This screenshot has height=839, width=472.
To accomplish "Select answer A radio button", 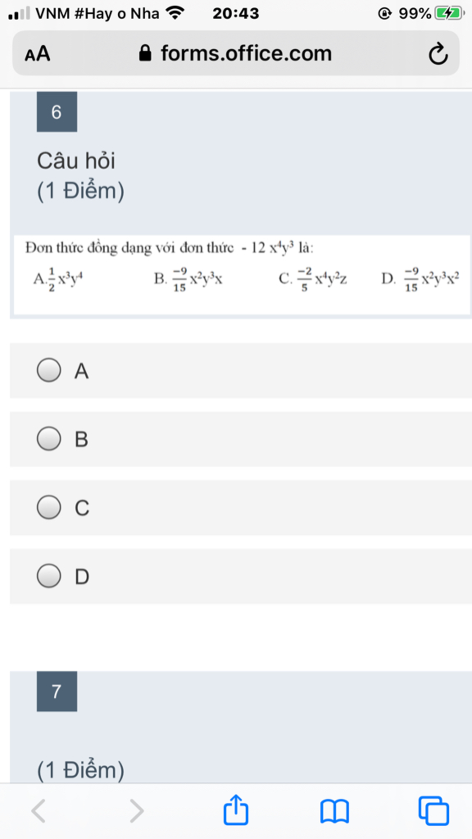I will pos(49,370).
